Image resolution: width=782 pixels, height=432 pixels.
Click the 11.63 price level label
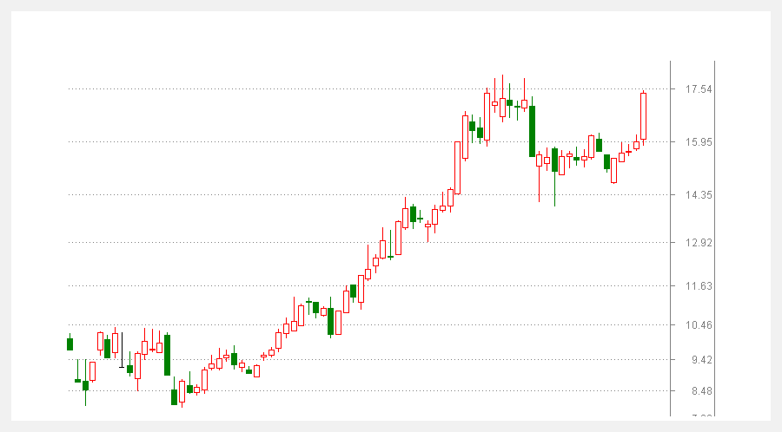[699, 286]
